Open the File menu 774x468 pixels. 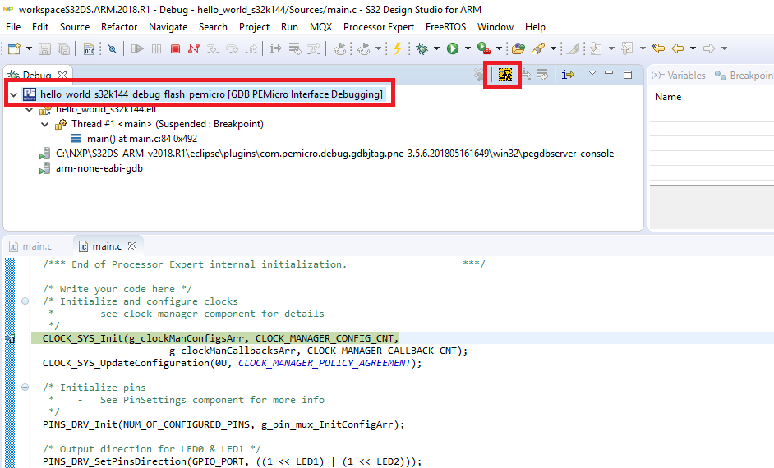tap(13, 26)
